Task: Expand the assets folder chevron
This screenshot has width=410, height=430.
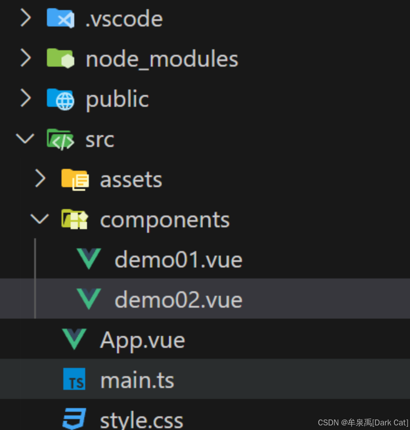Action: click(x=40, y=179)
